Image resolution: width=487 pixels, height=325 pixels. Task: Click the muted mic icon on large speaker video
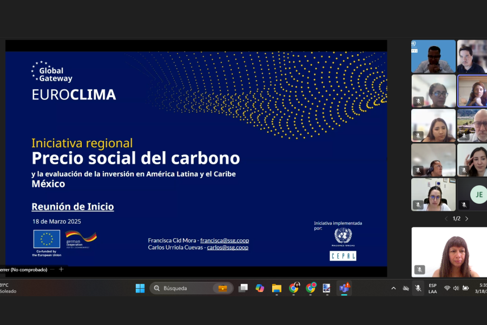coord(419,270)
